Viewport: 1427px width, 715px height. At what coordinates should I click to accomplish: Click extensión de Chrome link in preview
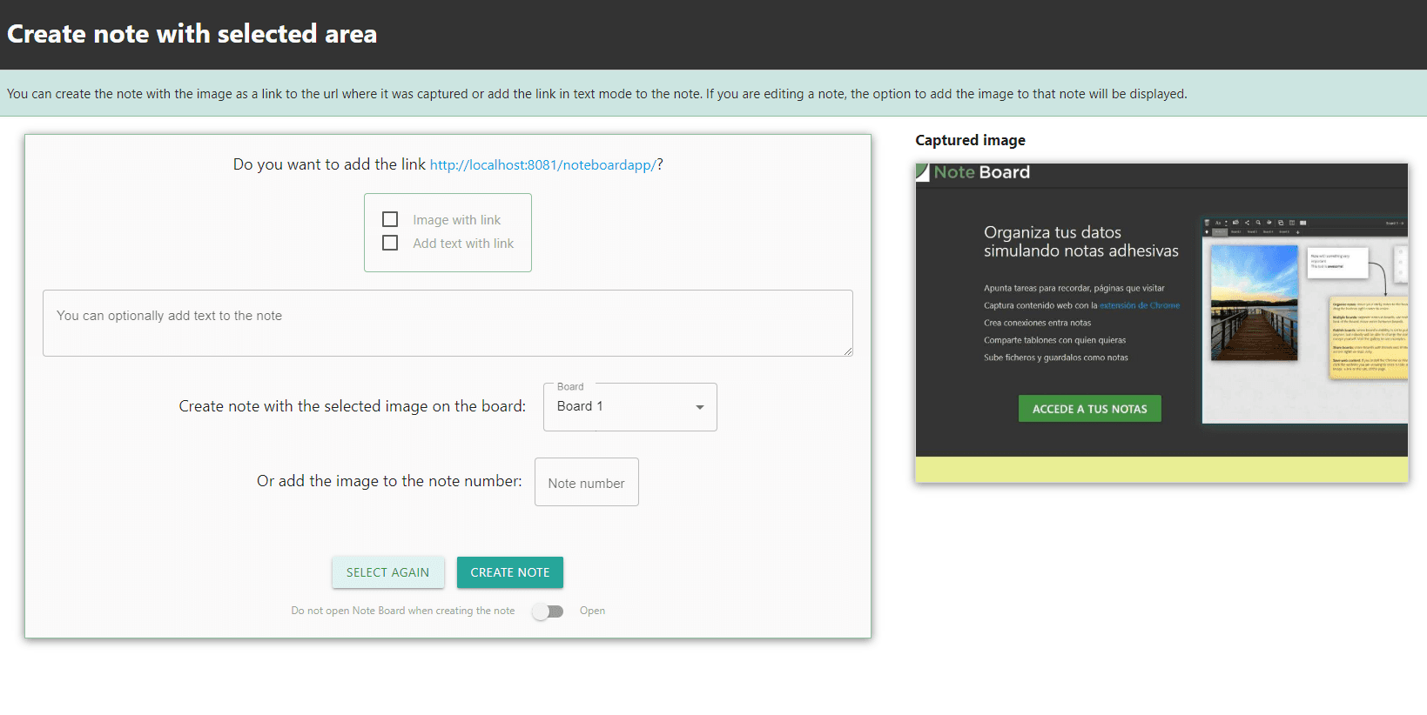coord(1139,305)
